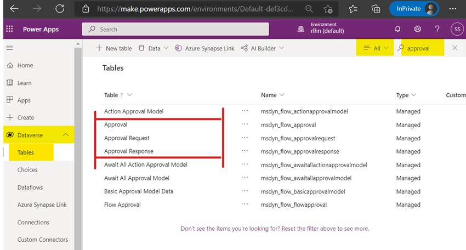The image size is (466, 250).
Task: Open more options for Await All Approval Model
Action: tap(245, 177)
